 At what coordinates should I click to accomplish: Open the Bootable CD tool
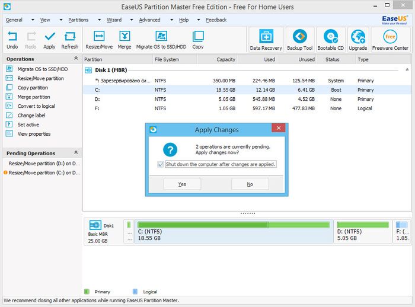tap(331, 40)
